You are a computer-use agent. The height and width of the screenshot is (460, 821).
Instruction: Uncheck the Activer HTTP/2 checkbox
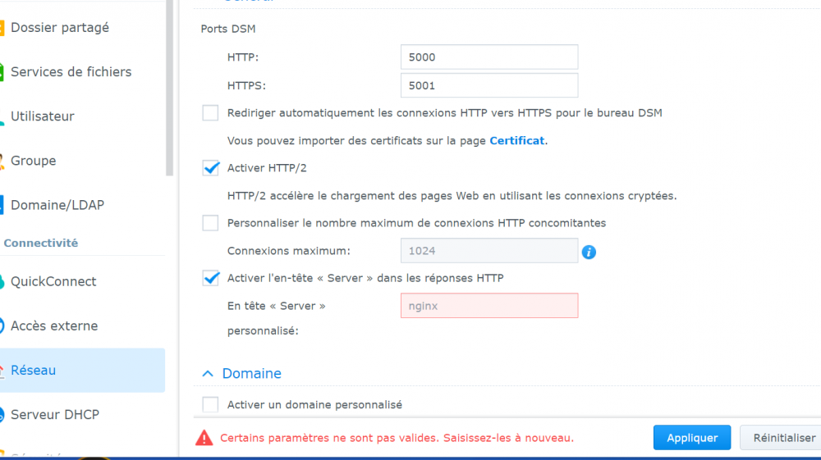tap(211, 168)
